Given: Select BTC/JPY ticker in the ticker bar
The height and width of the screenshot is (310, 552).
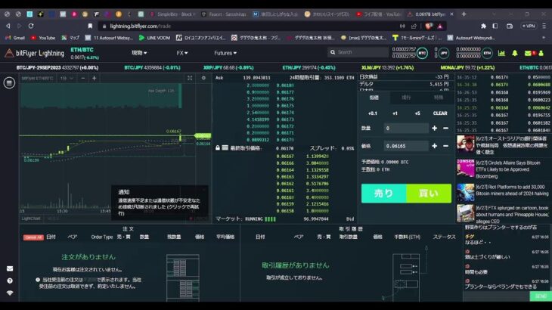Looking at the screenshot, I should click(x=152, y=67).
